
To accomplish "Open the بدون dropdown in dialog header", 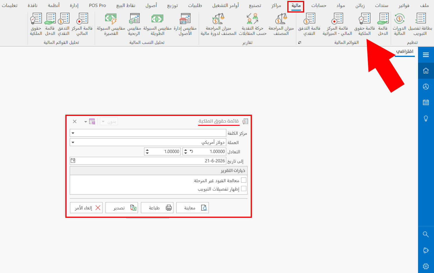I will coord(109,121).
